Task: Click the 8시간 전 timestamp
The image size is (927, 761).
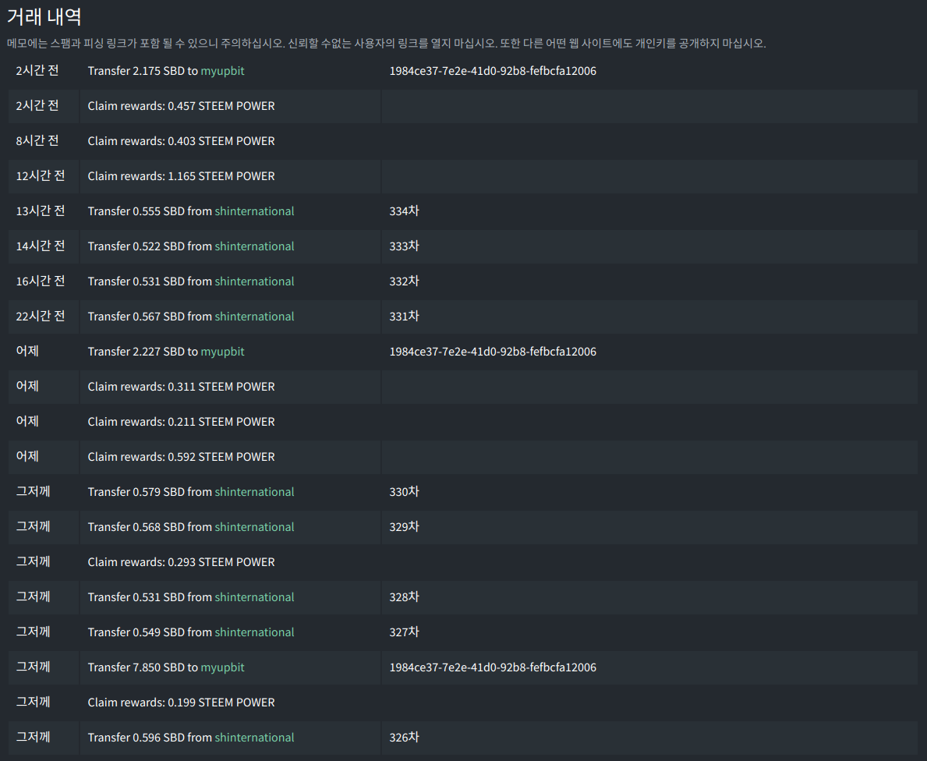Action: [x=37, y=141]
